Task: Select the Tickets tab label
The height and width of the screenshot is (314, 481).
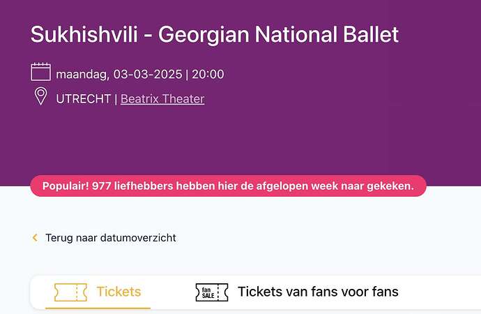Action: (119, 292)
